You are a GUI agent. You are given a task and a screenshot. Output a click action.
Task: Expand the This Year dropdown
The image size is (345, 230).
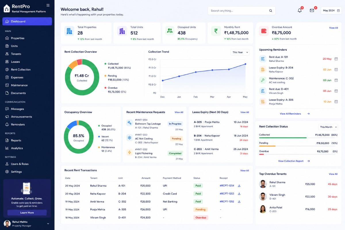pyautogui.click(x=240, y=52)
